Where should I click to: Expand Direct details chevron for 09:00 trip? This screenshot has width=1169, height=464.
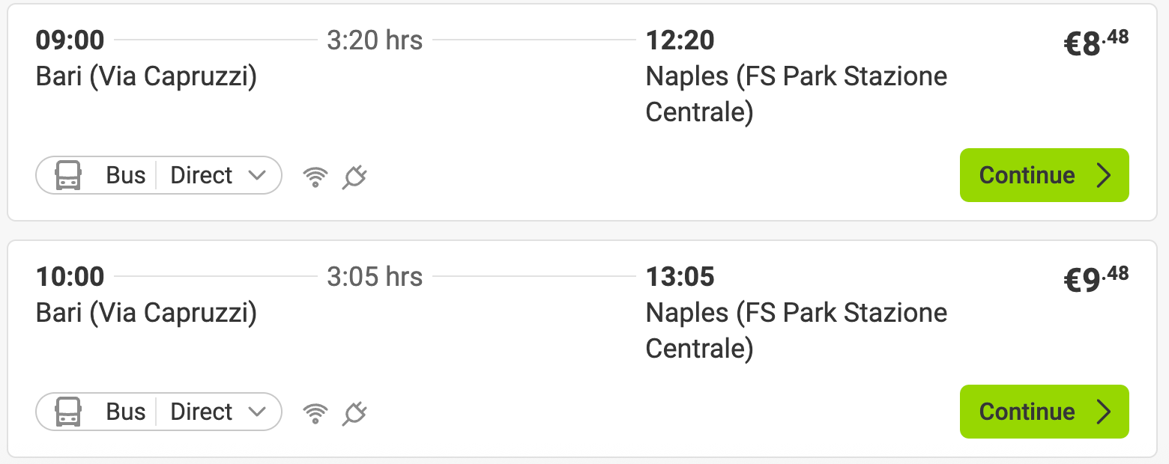[257, 175]
